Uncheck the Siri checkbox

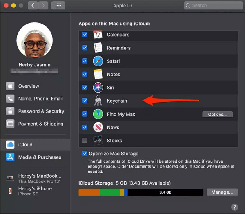pyautogui.click(x=85, y=88)
